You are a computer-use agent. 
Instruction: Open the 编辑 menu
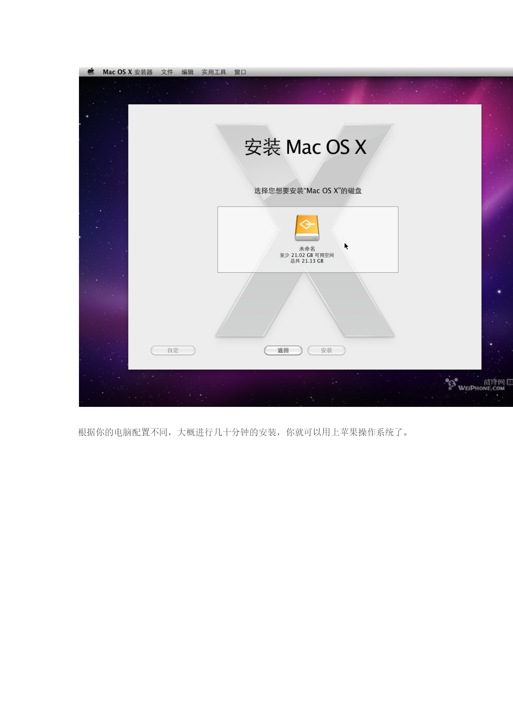click(x=187, y=72)
